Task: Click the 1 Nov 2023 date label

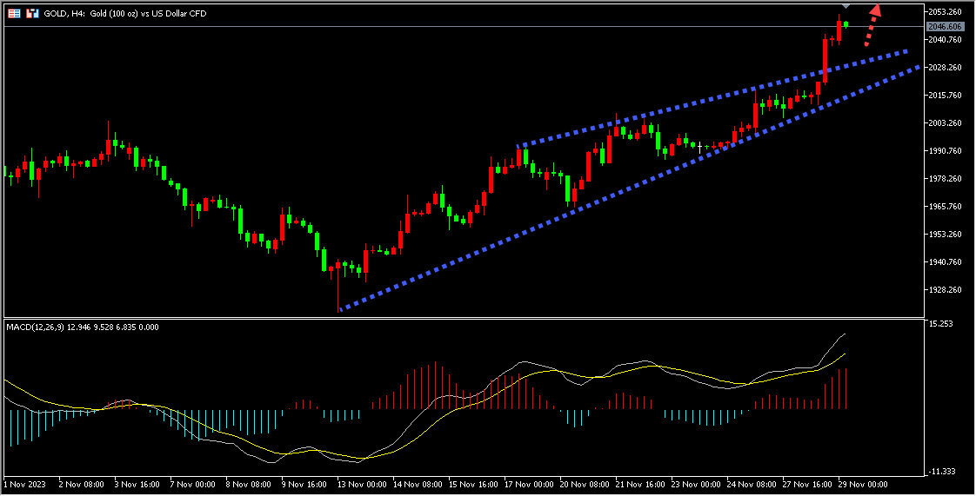Action: tap(25, 484)
